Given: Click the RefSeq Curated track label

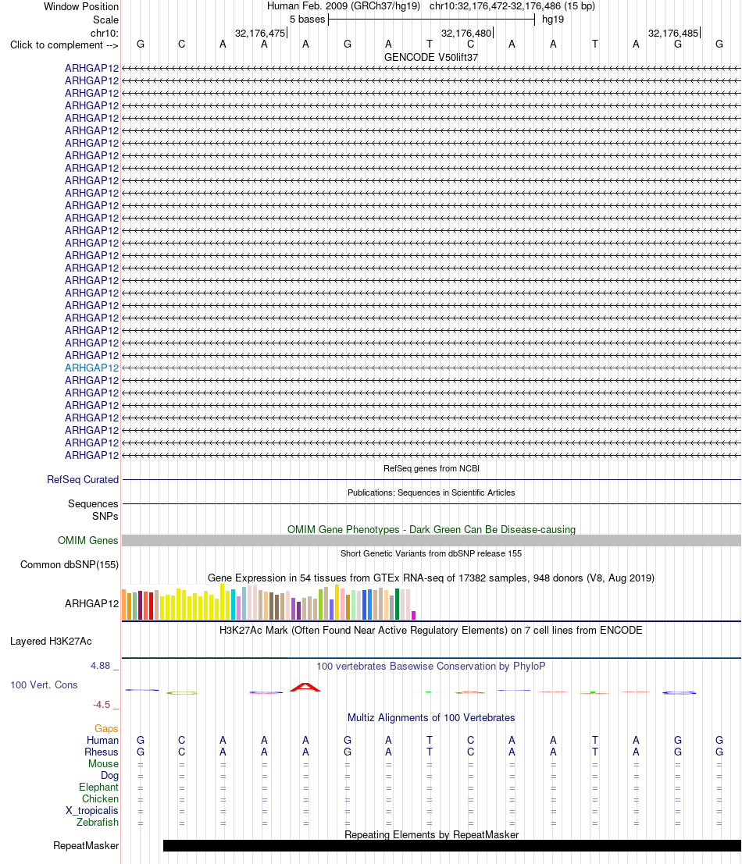Looking at the screenshot, I should point(83,479).
